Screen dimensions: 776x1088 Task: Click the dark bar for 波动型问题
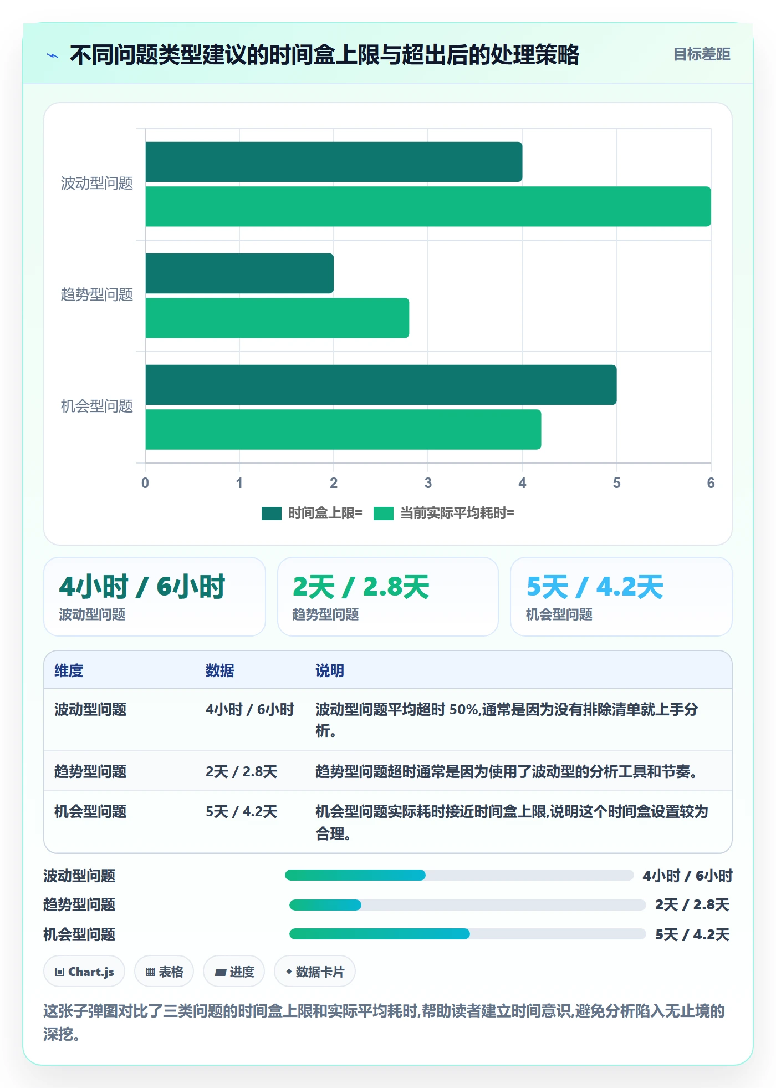[x=334, y=162]
